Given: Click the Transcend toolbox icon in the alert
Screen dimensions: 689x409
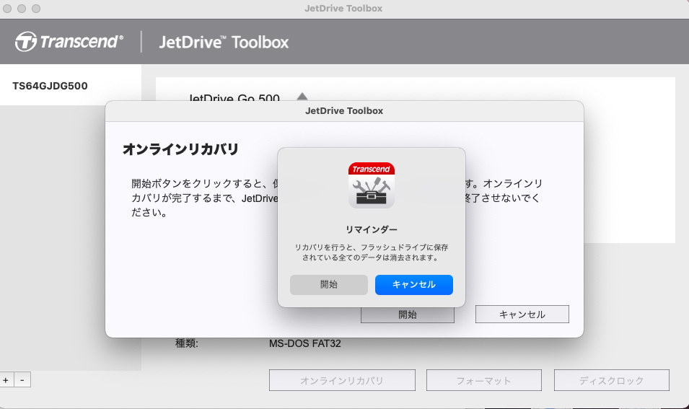Looking at the screenshot, I should point(372,185).
